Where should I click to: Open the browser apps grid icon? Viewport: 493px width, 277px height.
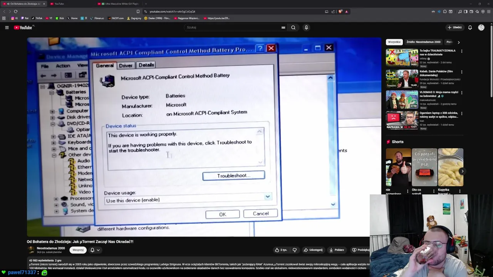(x=4, y=18)
